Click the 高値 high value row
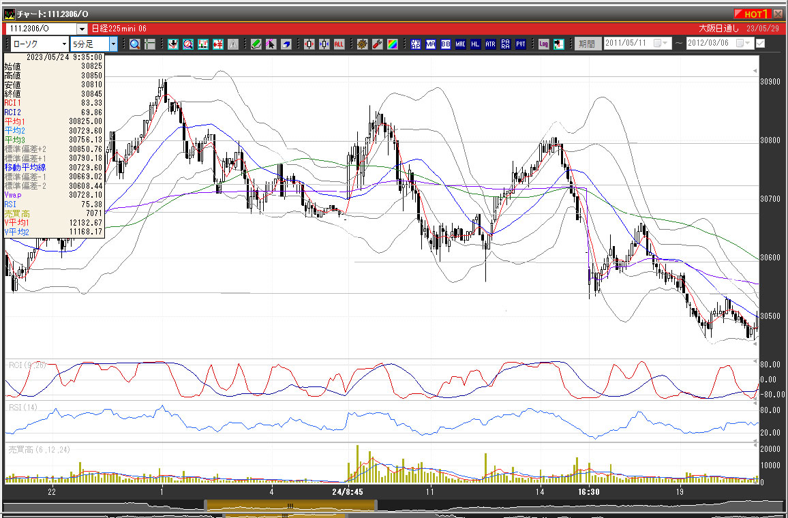 pos(53,76)
